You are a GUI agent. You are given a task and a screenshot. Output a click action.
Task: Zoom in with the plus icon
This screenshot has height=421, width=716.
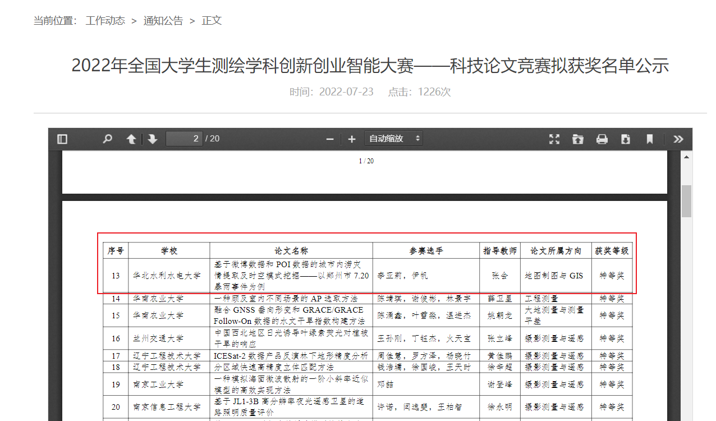pos(352,139)
